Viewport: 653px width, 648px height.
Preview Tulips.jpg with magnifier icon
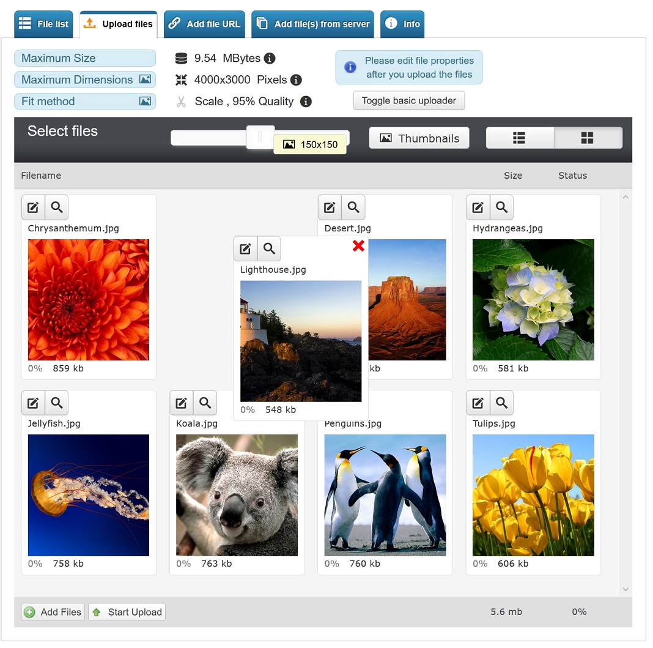(x=501, y=403)
